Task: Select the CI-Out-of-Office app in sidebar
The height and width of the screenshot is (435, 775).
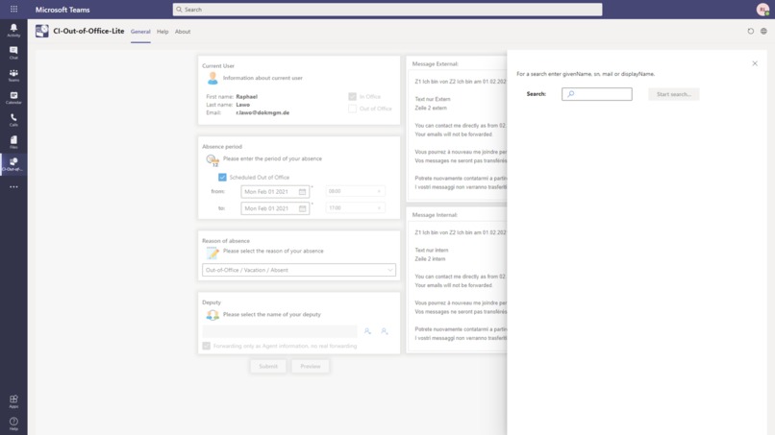Action: click(13, 164)
